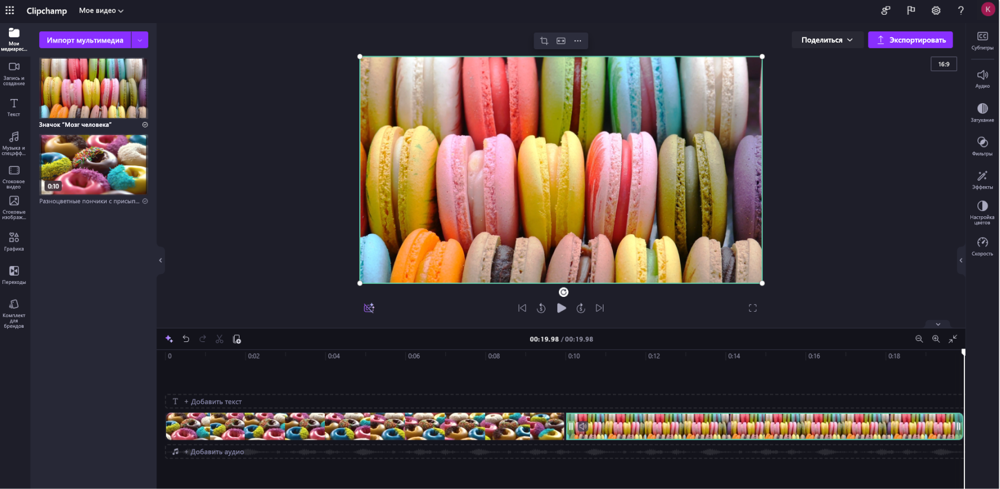The height and width of the screenshot is (489, 1000).
Task: Open the 'Переходы' transitions icon
Action: pos(14,274)
